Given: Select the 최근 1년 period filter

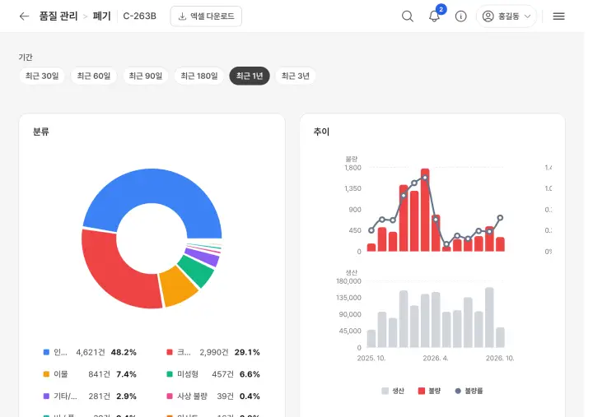Looking at the screenshot, I should (x=250, y=76).
